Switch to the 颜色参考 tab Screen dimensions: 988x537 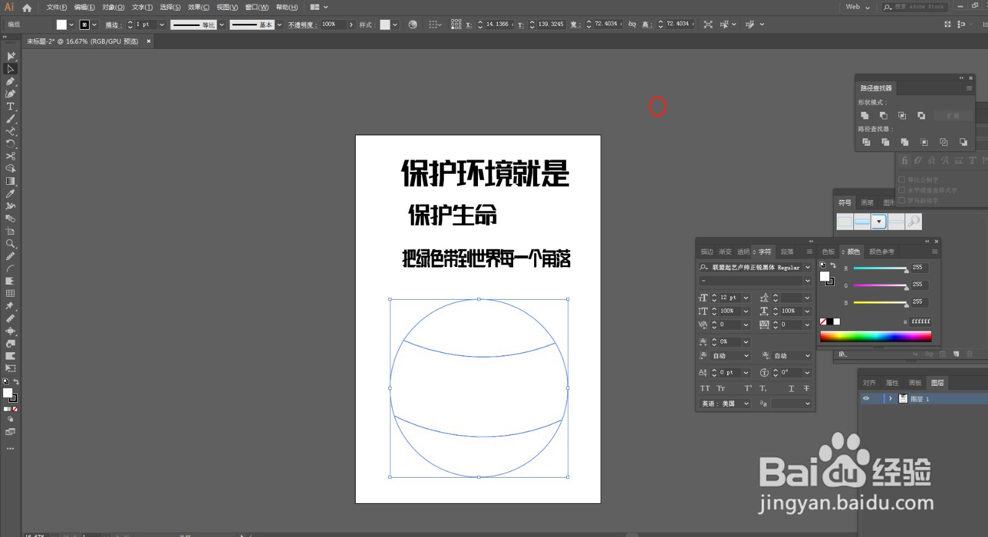[x=881, y=252]
